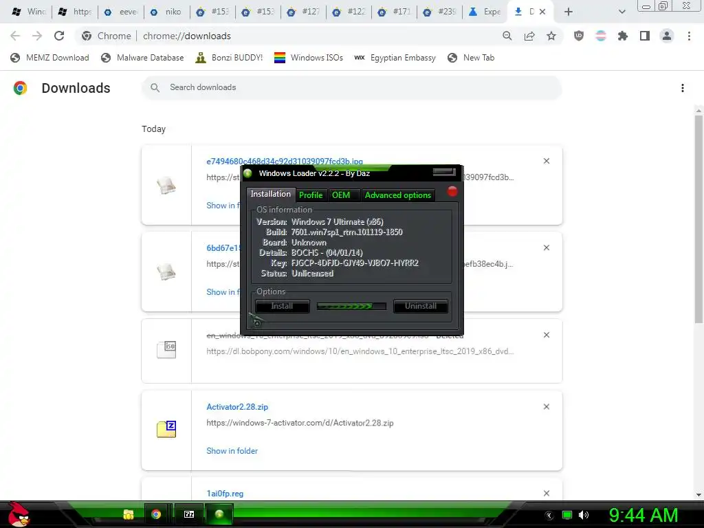The width and height of the screenshot is (704, 528).
Task: Click the 9:44 AM taskbar clock
Action: pyautogui.click(x=643, y=515)
